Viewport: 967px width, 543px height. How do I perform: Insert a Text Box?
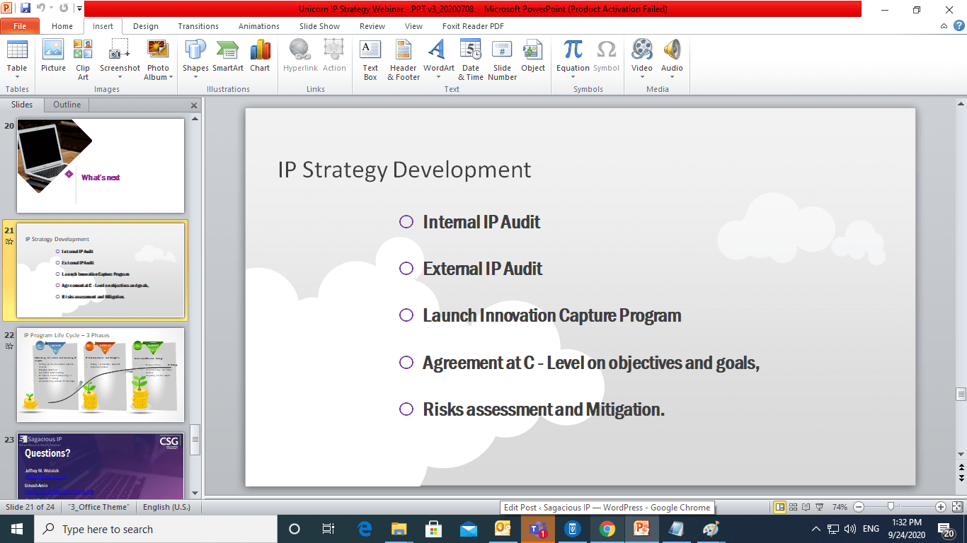(370, 60)
